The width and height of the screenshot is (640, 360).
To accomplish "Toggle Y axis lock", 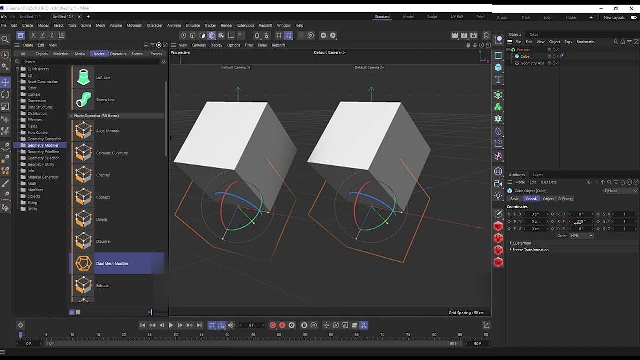I will 43,35.
